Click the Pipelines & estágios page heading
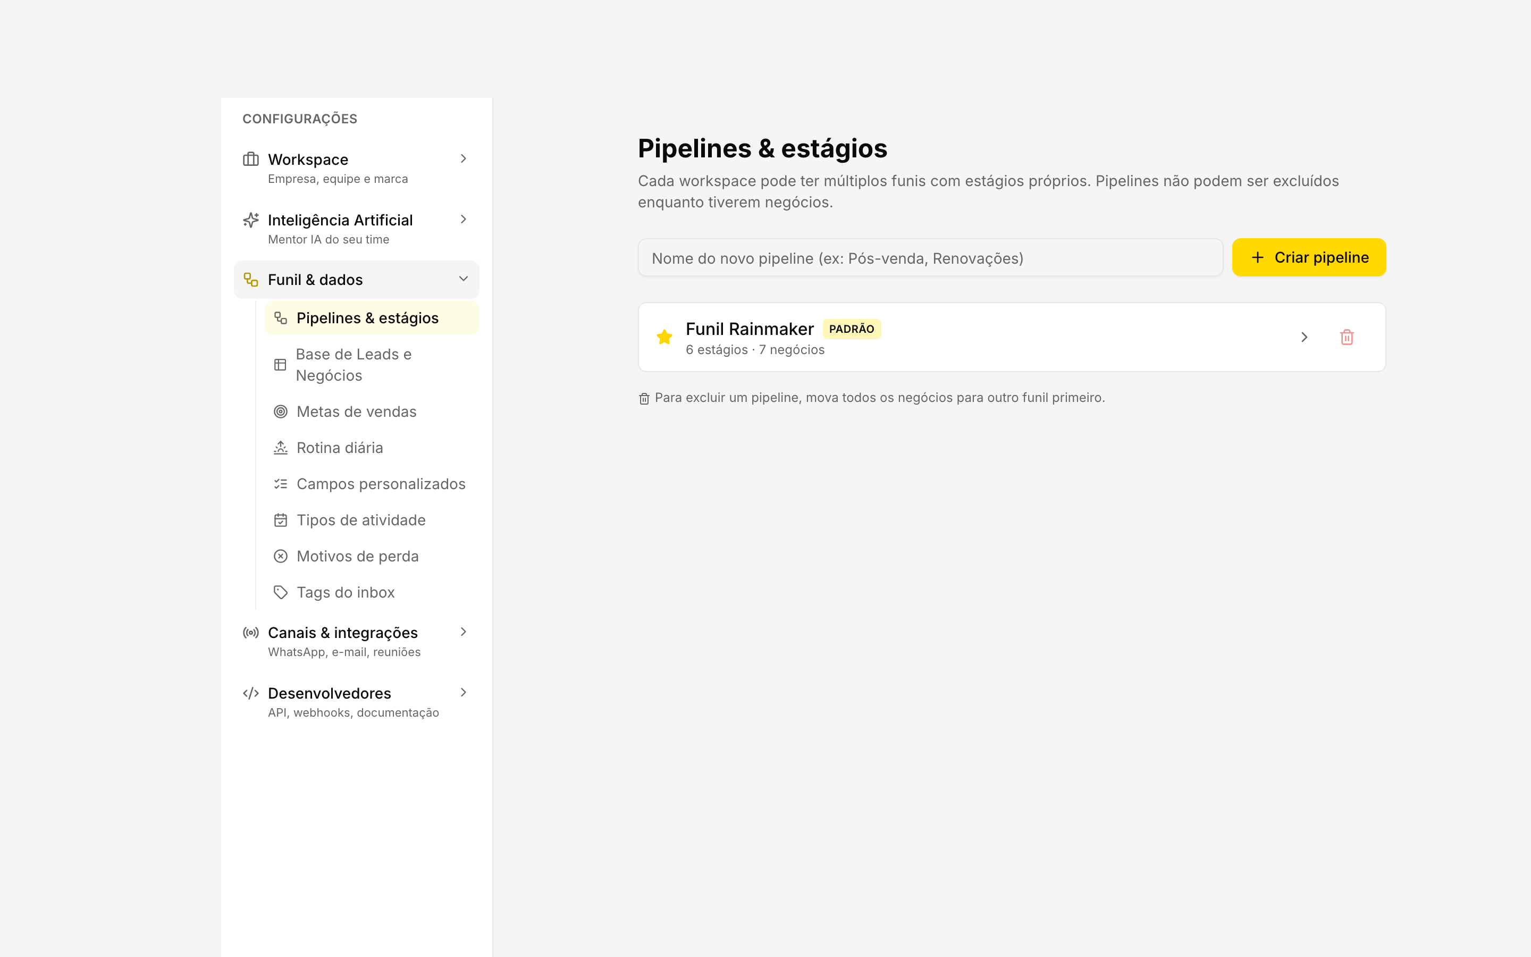This screenshot has width=1531, height=957. pyautogui.click(x=762, y=148)
